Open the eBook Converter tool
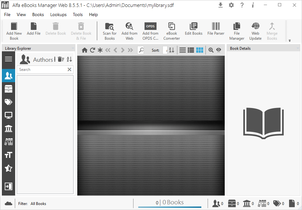Screen dimensions: 302x210 coord(171,31)
